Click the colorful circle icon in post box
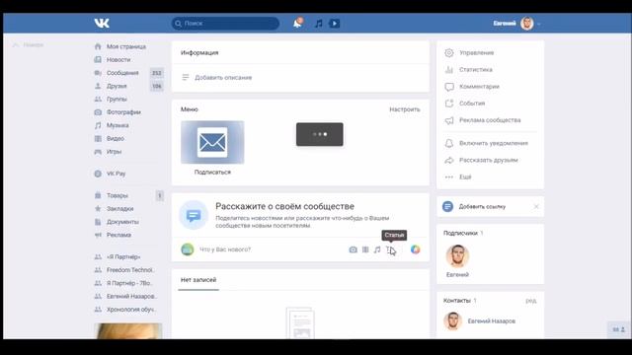 (x=415, y=249)
